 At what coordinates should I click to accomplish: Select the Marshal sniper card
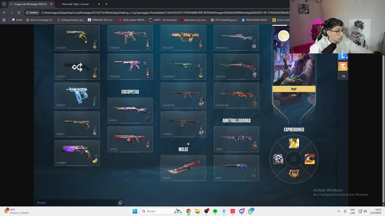[x=236, y=37]
